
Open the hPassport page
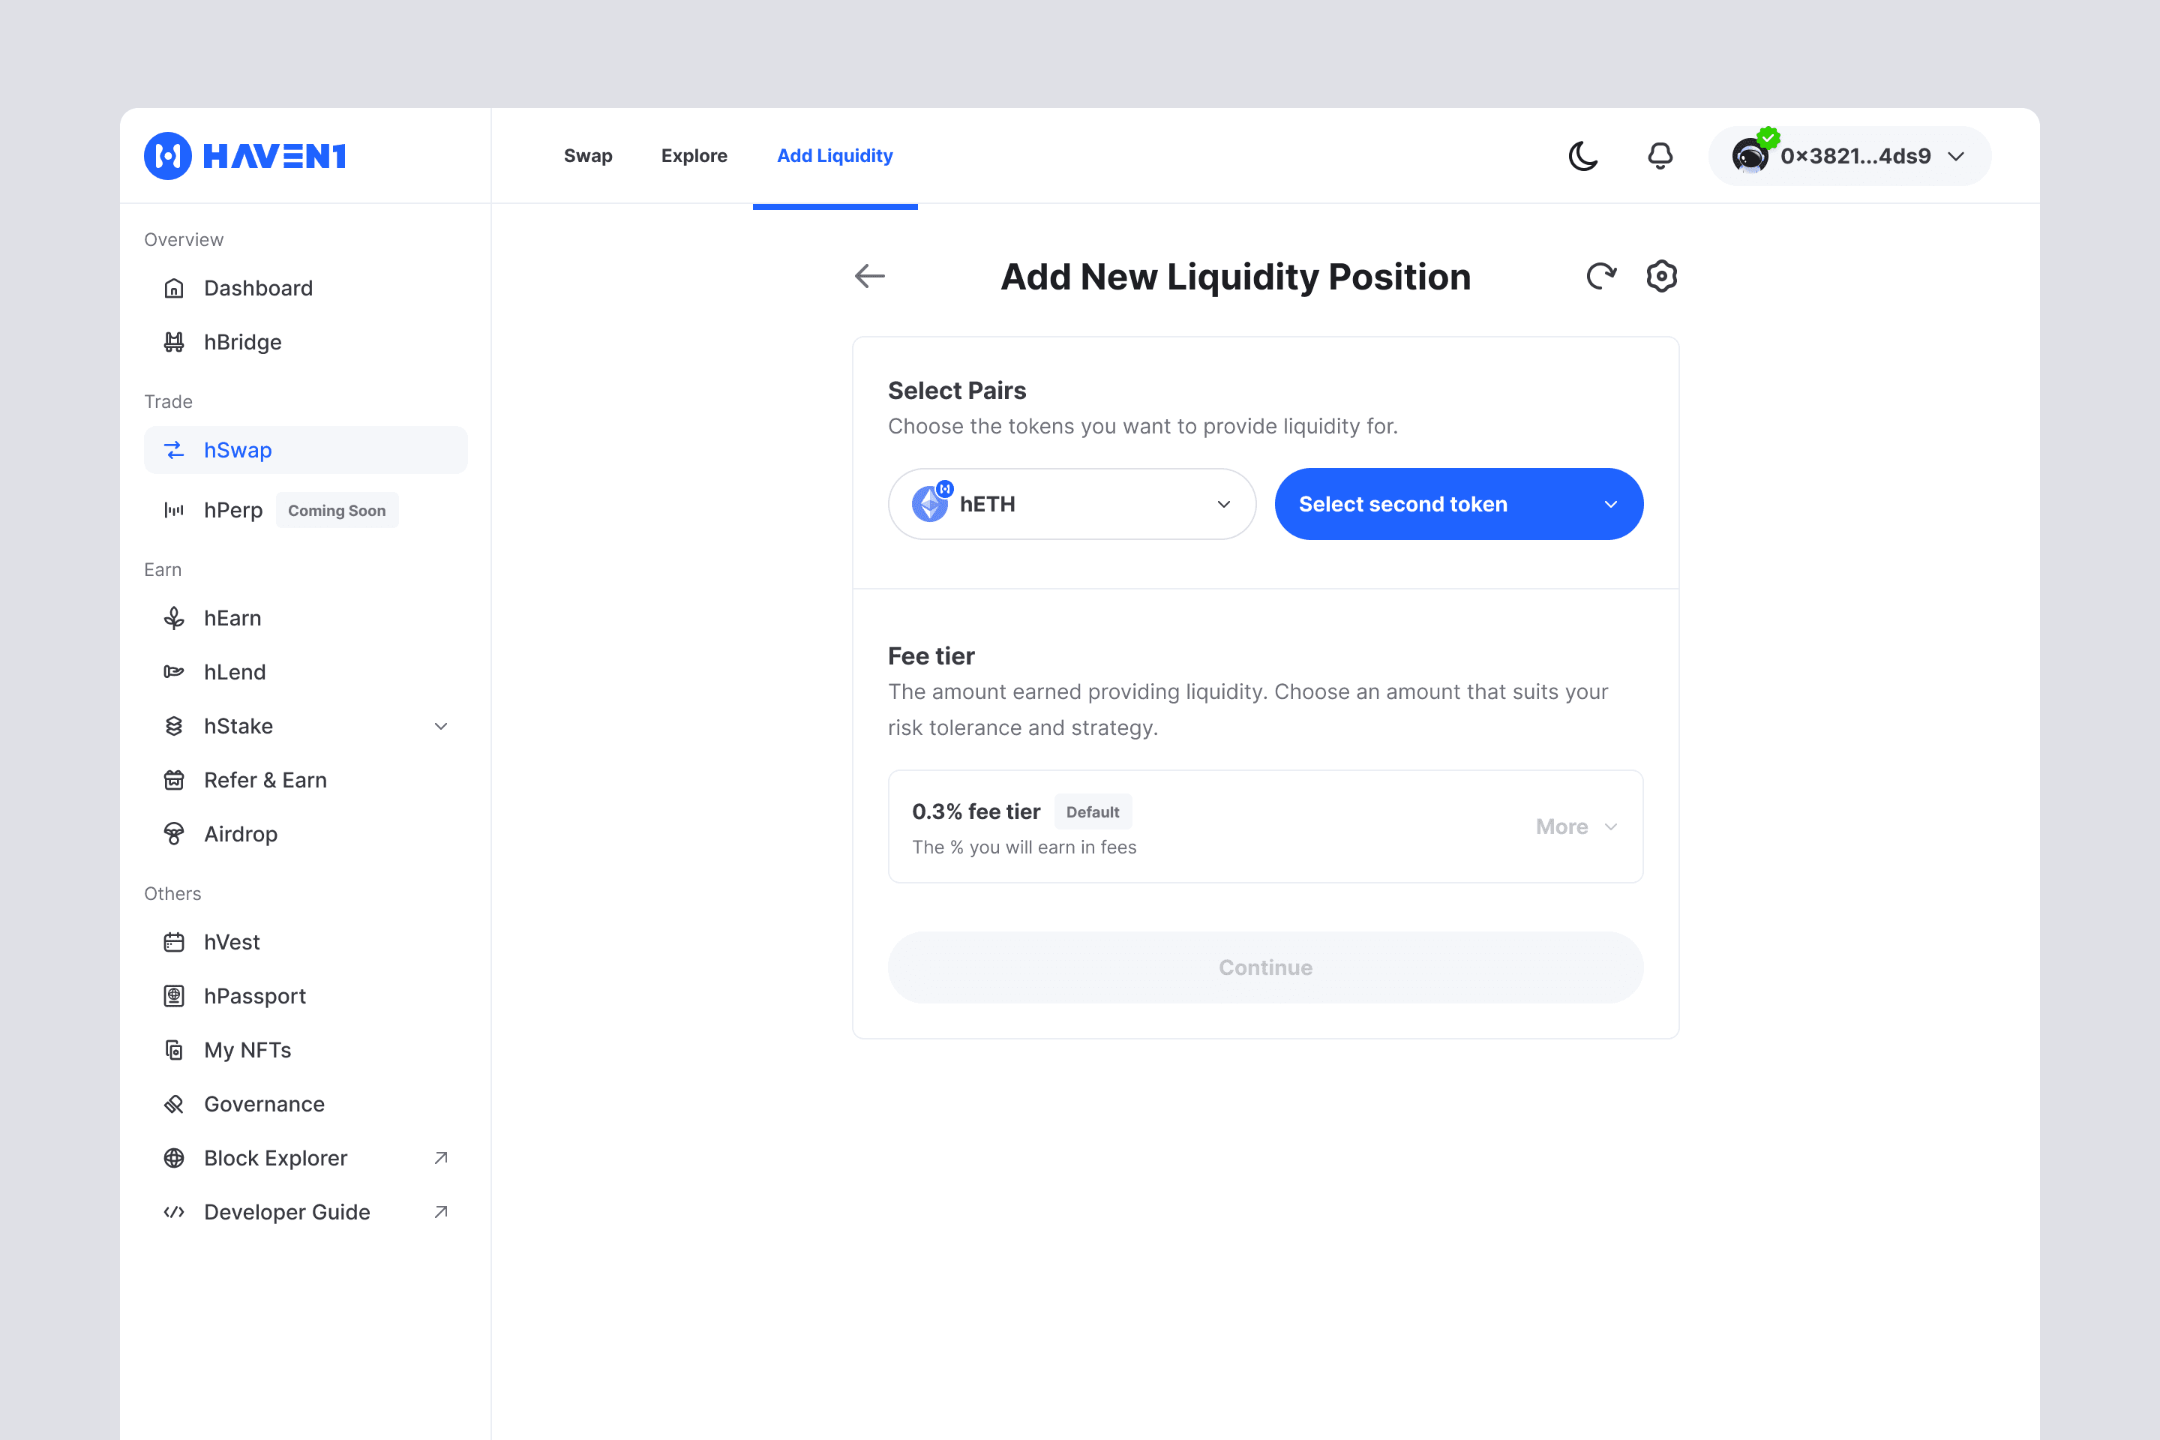click(254, 995)
